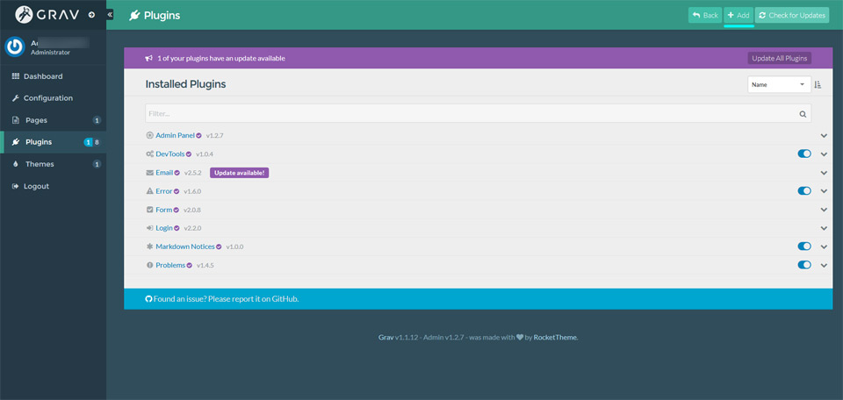Go to Pages in the sidebar

click(x=54, y=120)
